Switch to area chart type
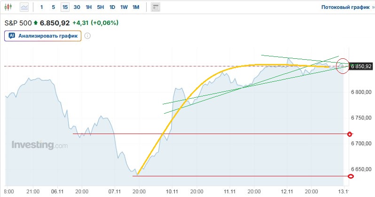This screenshot has height=197, width=375. (x=24, y=7)
